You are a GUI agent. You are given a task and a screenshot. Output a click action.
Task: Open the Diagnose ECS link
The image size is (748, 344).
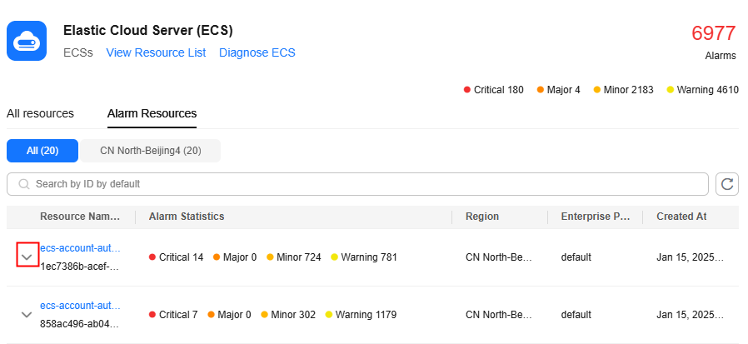(257, 52)
